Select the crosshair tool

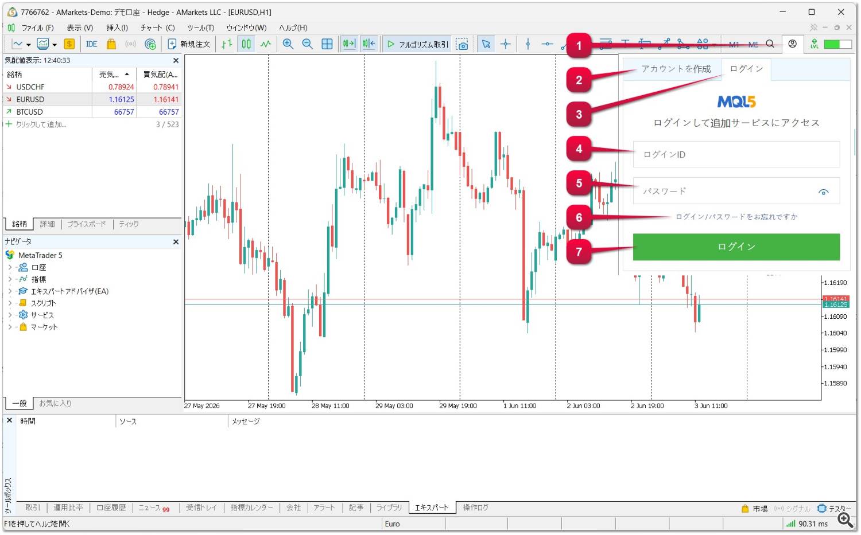pos(506,44)
